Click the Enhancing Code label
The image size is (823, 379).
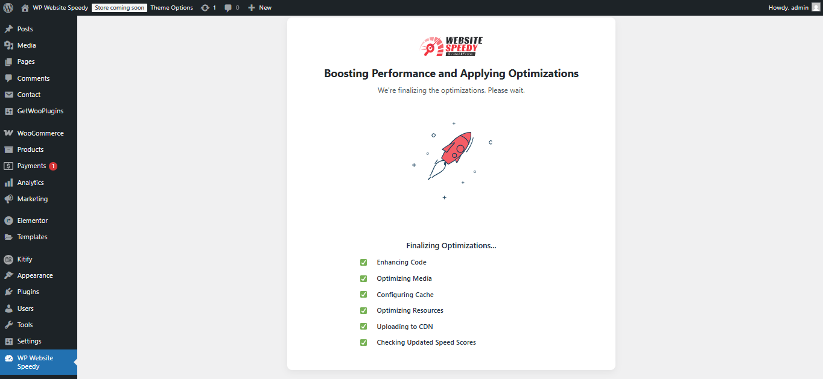coord(402,262)
